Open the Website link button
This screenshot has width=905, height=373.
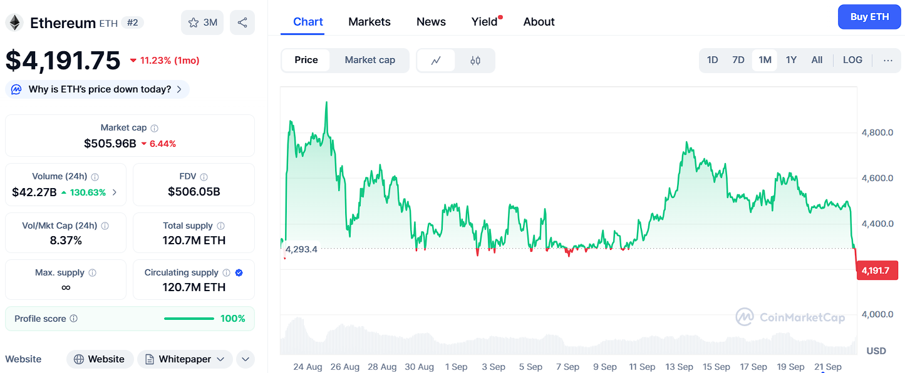coord(100,359)
